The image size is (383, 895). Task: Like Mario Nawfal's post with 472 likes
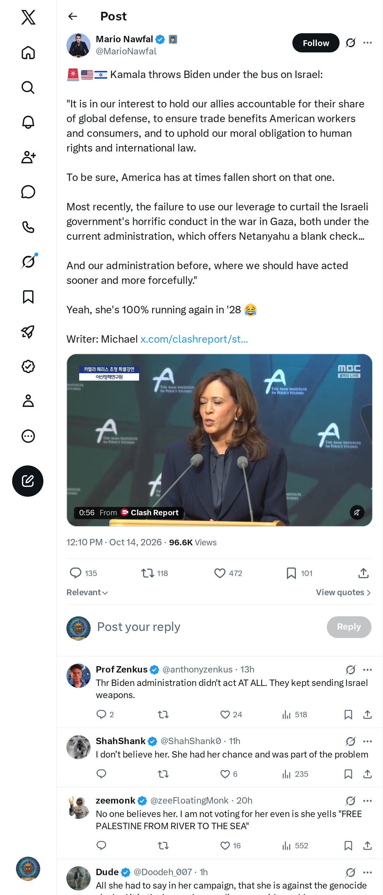coord(228,573)
